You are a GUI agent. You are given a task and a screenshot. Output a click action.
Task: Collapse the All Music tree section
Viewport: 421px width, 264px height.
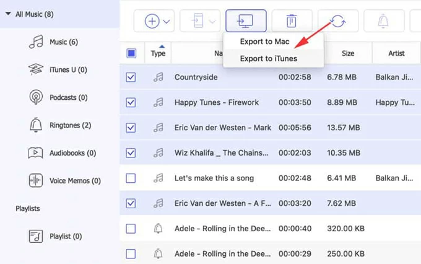coord(7,13)
